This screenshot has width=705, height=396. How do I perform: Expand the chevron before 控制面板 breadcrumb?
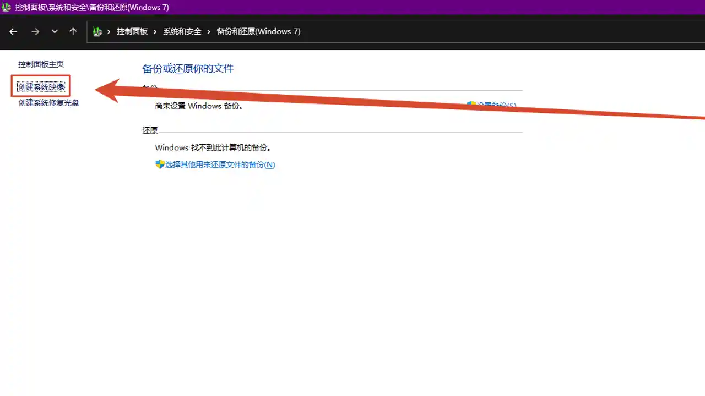point(109,32)
